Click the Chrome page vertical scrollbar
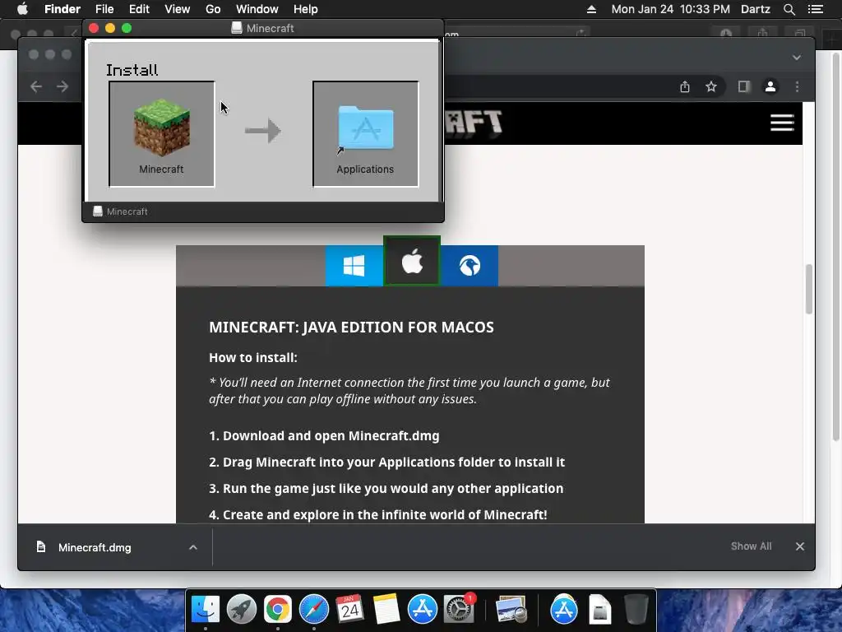The width and height of the screenshot is (842, 632). tap(808, 289)
